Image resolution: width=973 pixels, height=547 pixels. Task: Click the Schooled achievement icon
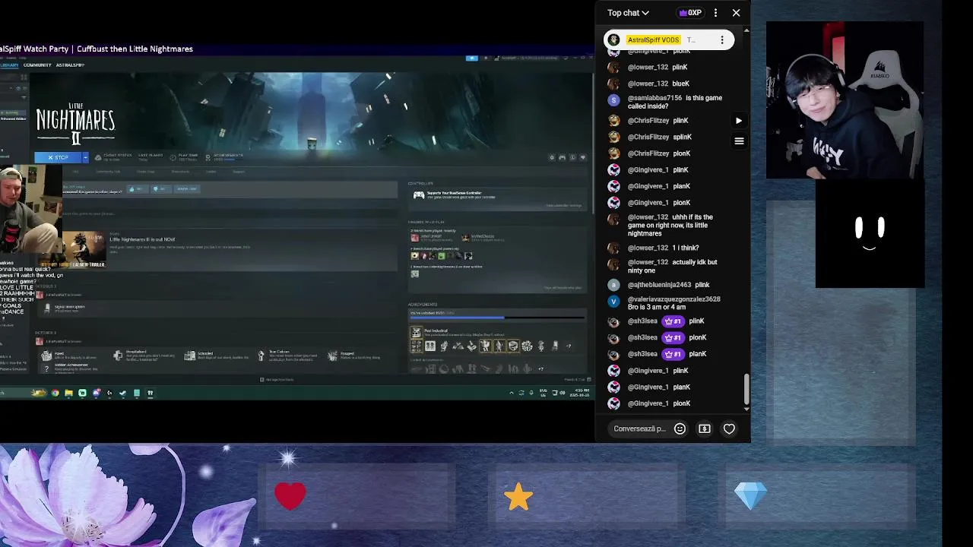point(189,355)
